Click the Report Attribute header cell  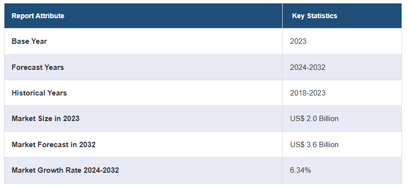pos(143,16)
